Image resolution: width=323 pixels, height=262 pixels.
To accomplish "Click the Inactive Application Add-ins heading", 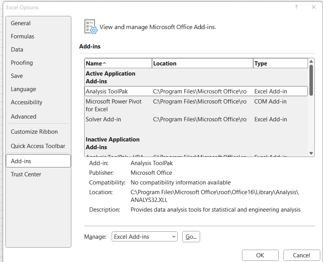I will 112,143.
